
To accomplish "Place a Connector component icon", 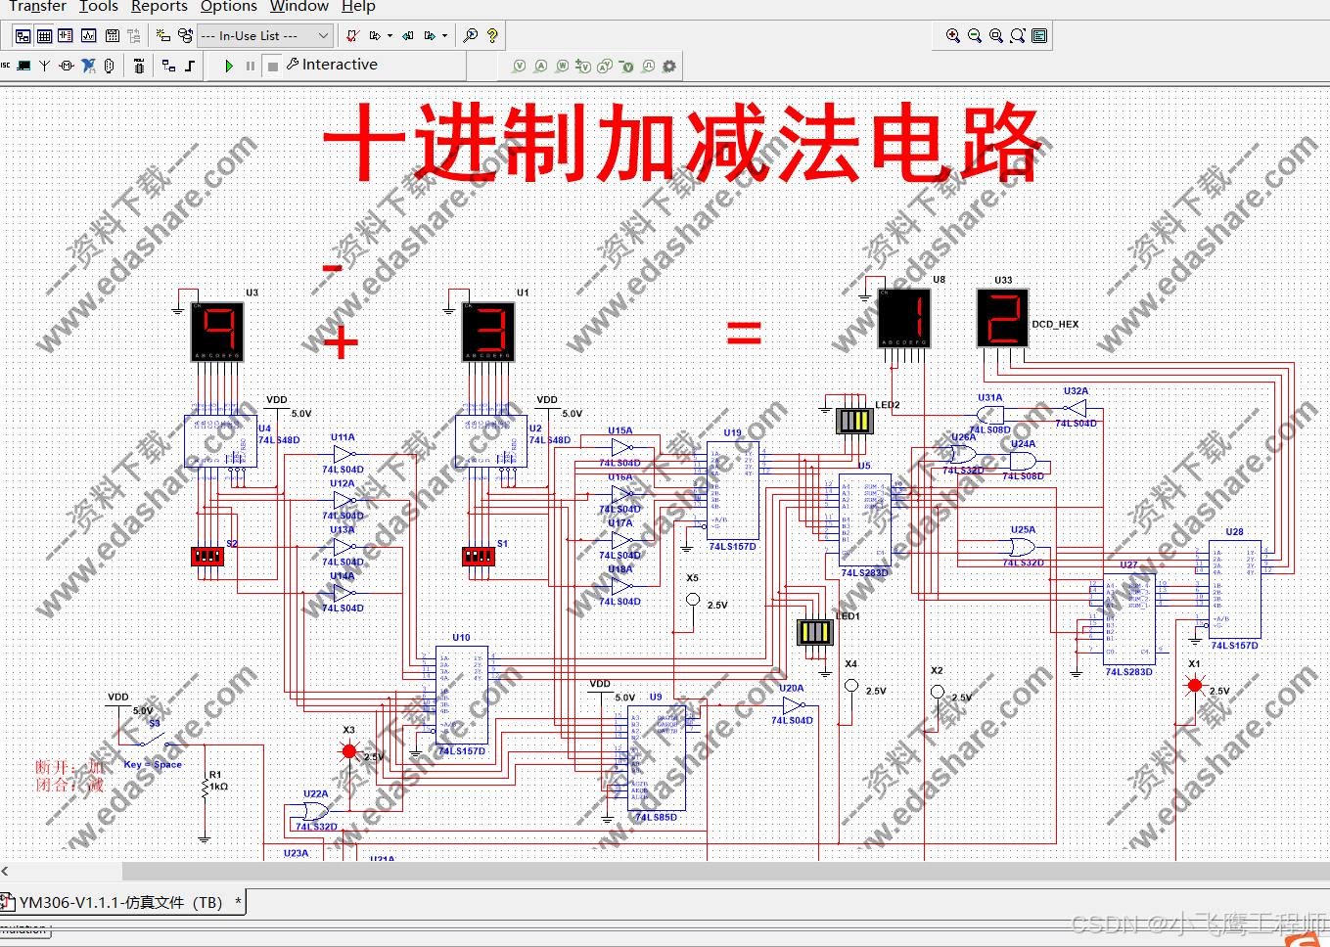I will [110, 66].
